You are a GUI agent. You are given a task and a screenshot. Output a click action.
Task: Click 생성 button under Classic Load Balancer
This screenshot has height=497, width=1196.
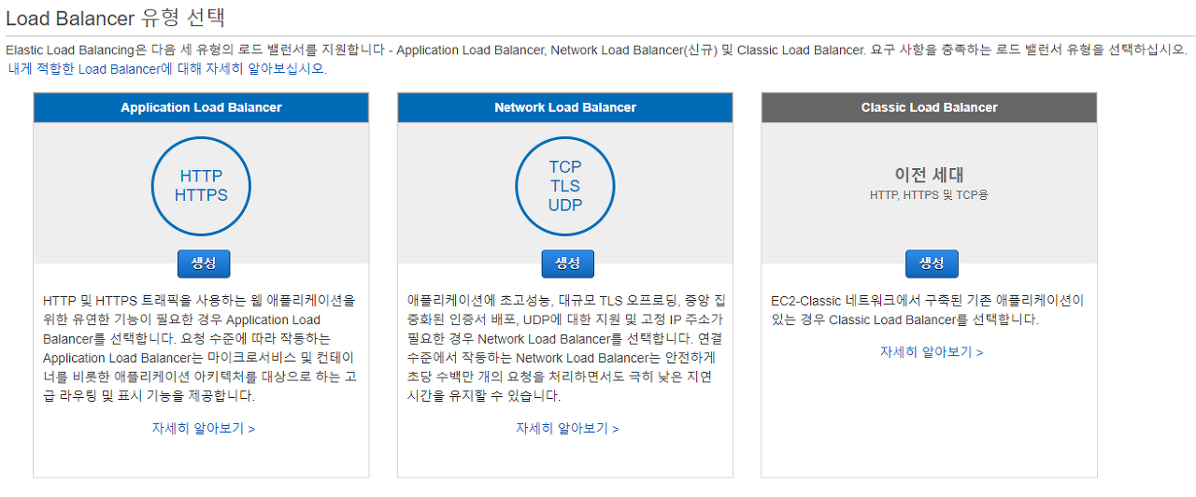(x=932, y=263)
